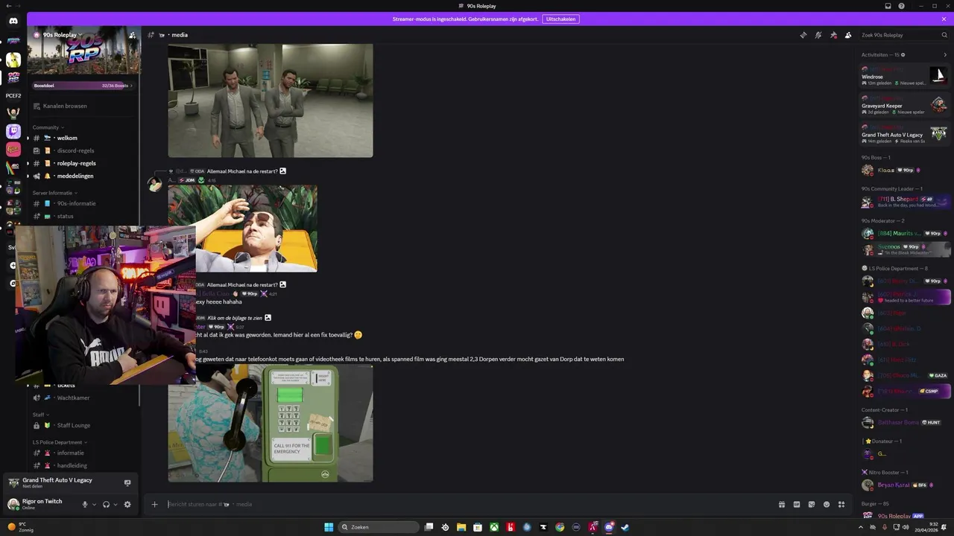Viewport: 954px width, 536px height.
Task: Open the Windrose activity card
Action: coord(905,75)
